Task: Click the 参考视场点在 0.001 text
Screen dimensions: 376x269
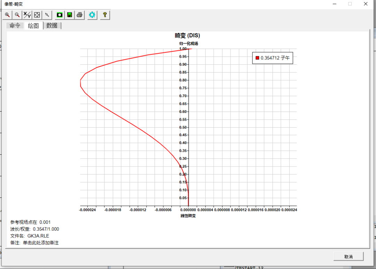Action: click(x=30, y=222)
